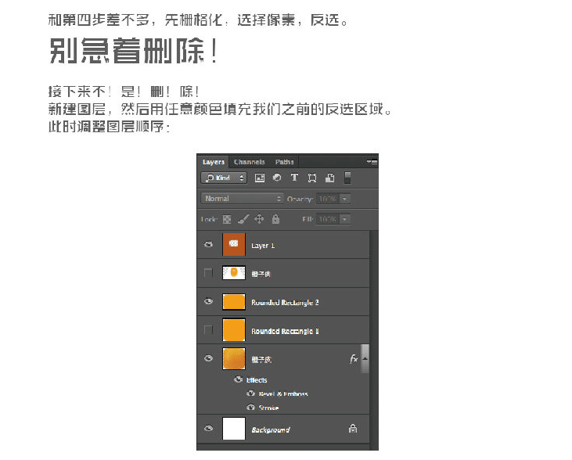Image resolution: width=572 pixels, height=460 pixels.
Task: Switch to the Paths tab
Action: (x=284, y=162)
